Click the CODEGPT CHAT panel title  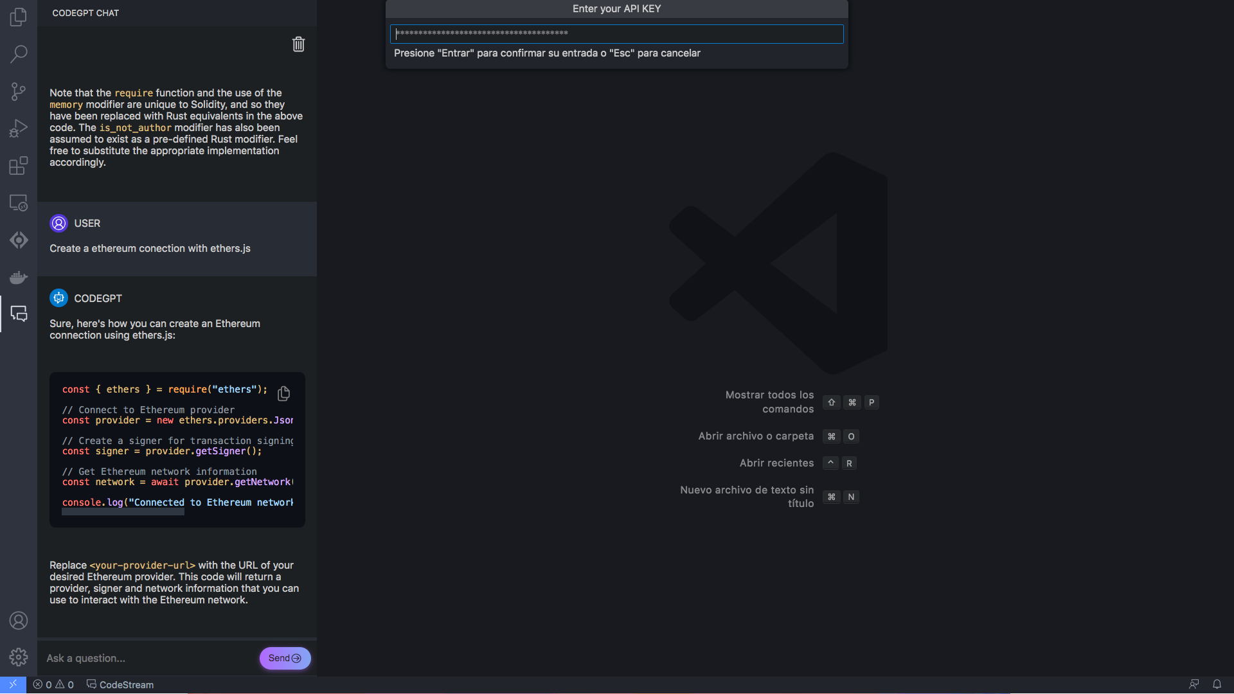[85, 13]
